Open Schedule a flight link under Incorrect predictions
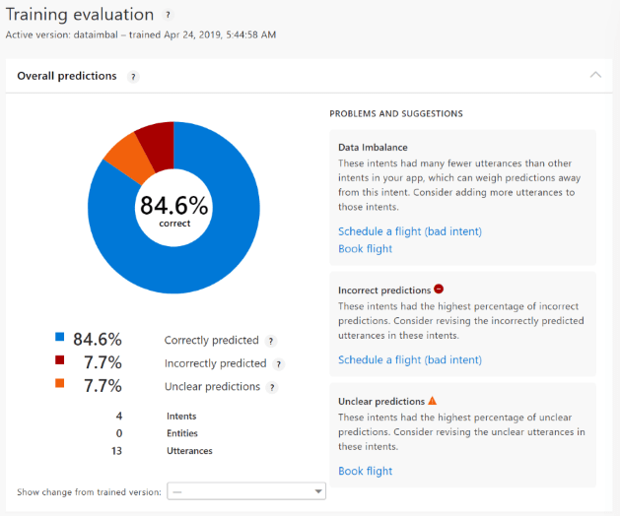 click(409, 360)
